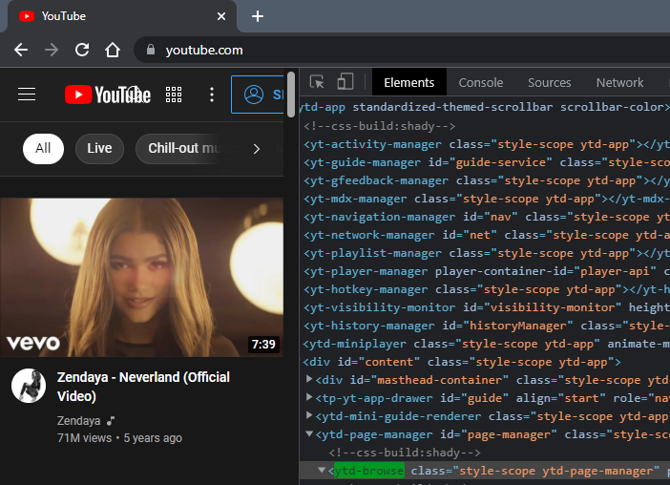Click the first css-build:shady comment line

coord(380,126)
